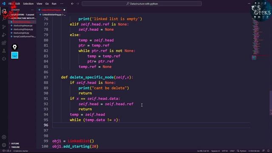Click the feedback icon in status bar
This screenshot has height=153, width=272.
[263, 151]
